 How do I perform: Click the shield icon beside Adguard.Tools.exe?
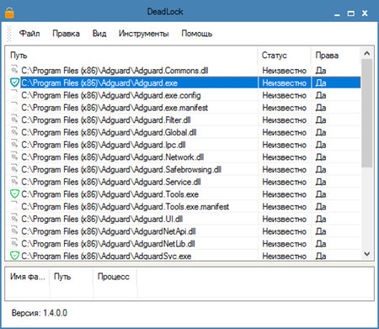click(x=14, y=194)
